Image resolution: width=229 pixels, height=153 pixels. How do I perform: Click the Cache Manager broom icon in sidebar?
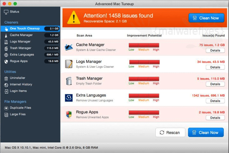click(x=6, y=35)
